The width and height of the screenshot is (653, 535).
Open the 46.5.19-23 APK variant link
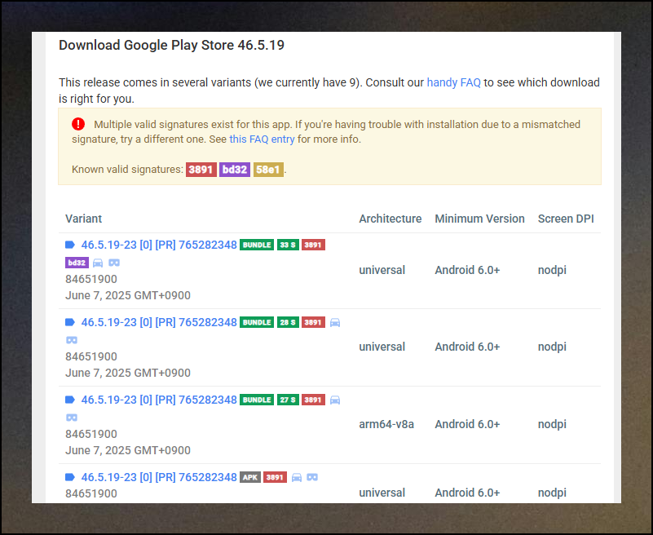(x=159, y=477)
